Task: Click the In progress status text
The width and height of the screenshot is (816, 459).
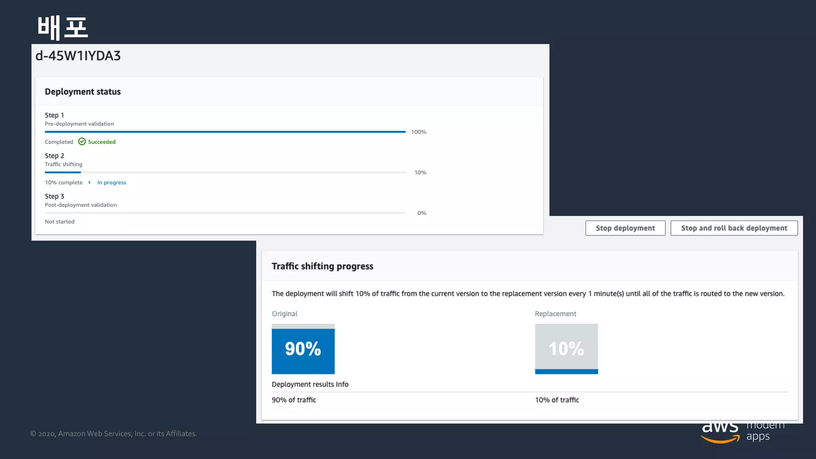Action: pos(112,182)
